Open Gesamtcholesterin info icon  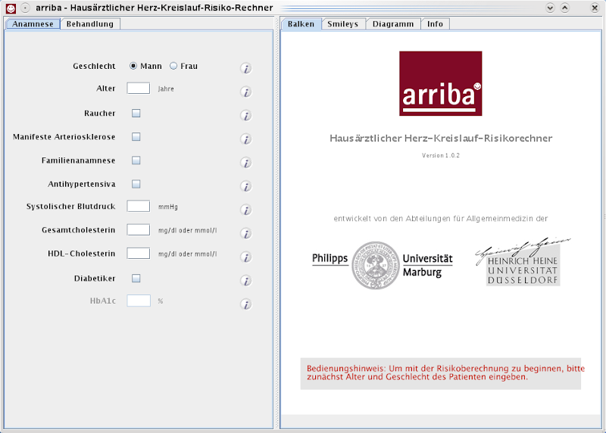coord(245,233)
